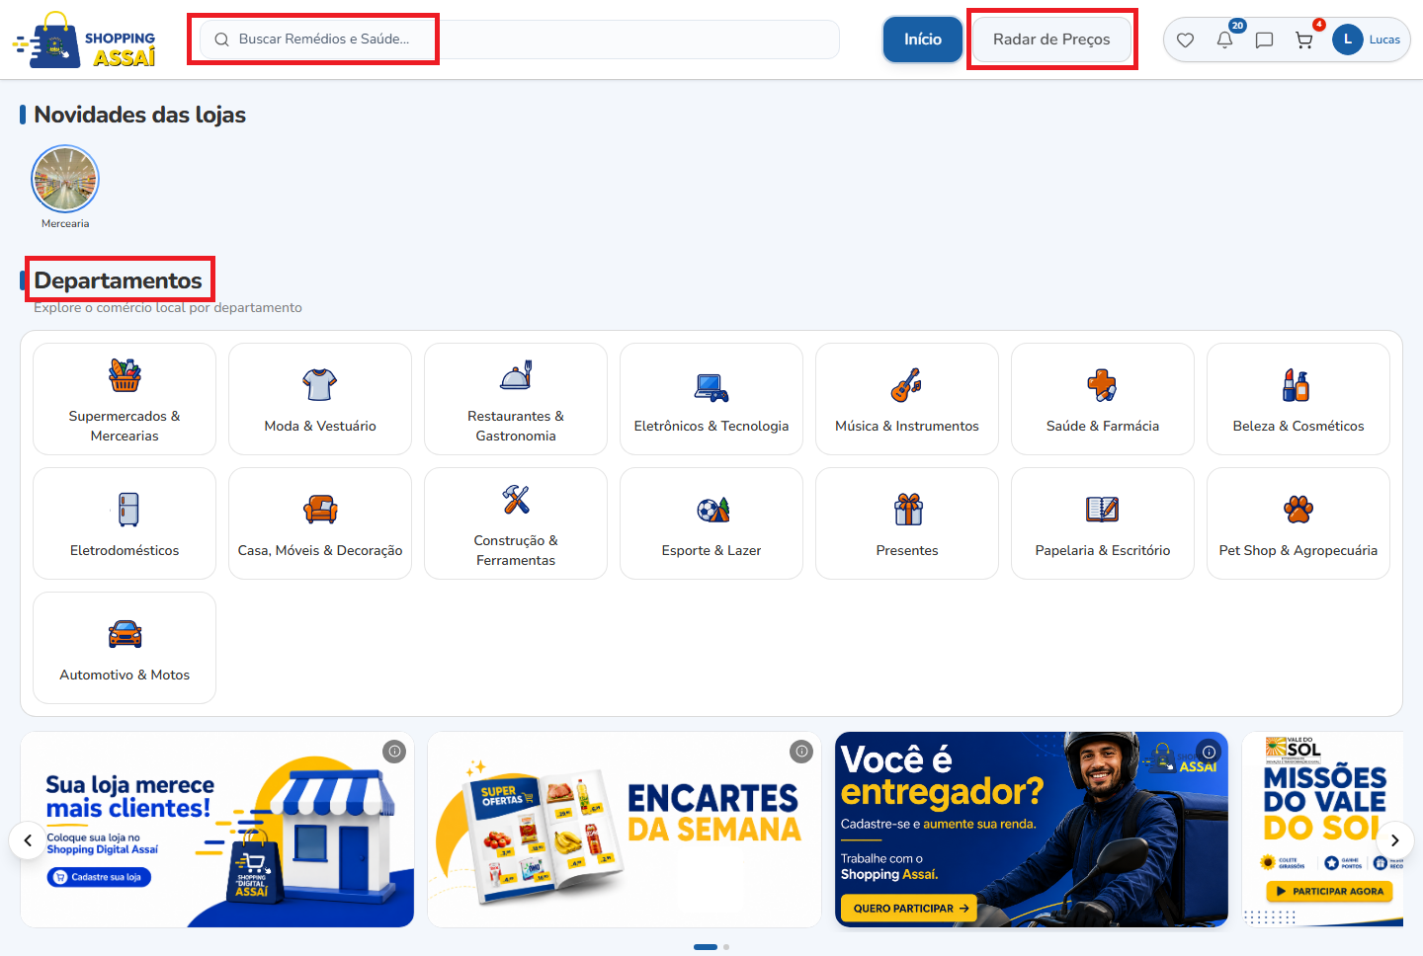Click the Saúde & Farmácia label
Screen dimensions: 1423x956
[1103, 426]
